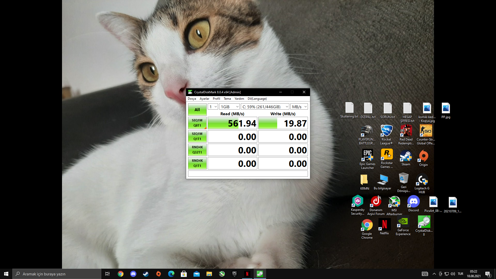Open Microsoft Edge from the taskbar
This screenshot has width=496, height=279.
pyautogui.click(x=171, y=274)
